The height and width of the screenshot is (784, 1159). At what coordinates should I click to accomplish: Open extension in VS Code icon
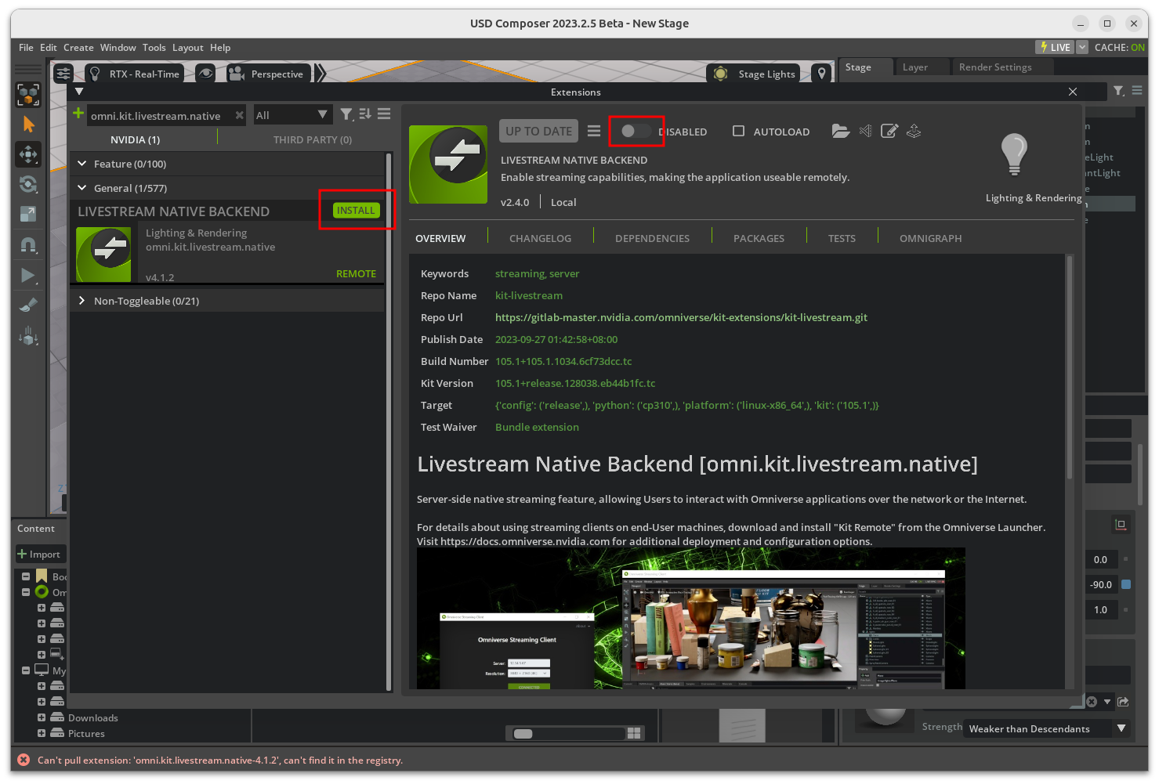point(865,131)
